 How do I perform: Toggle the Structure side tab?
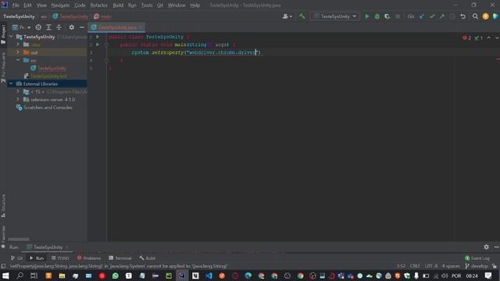pos(3,206)
